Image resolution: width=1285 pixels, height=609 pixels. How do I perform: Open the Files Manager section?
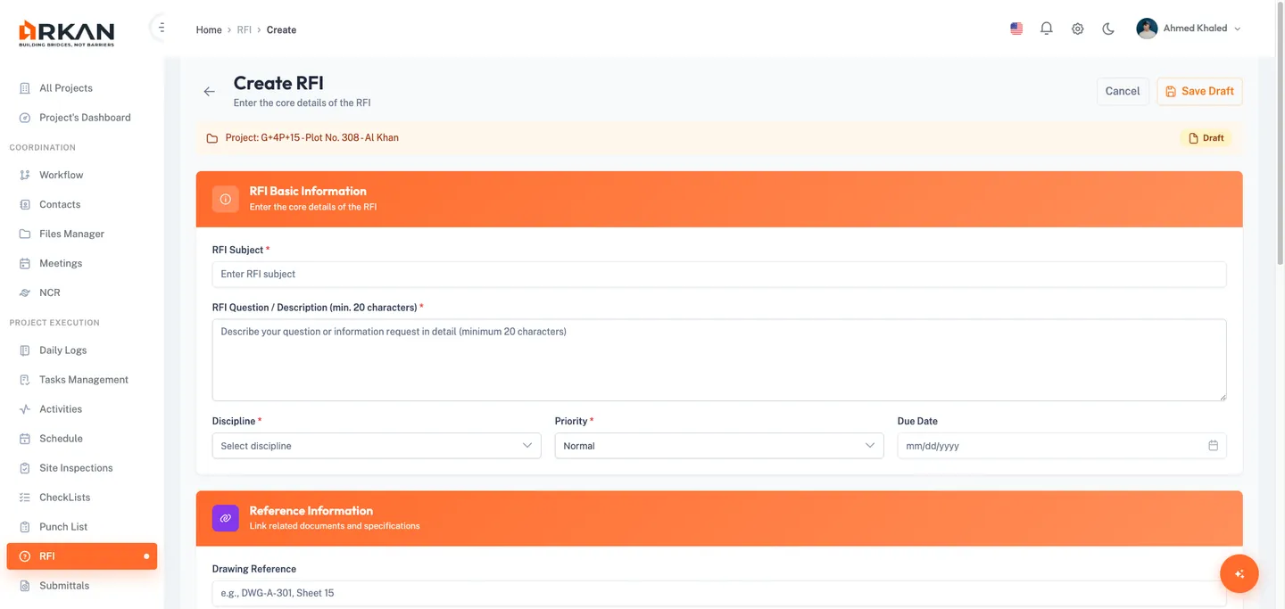(71, 234)
